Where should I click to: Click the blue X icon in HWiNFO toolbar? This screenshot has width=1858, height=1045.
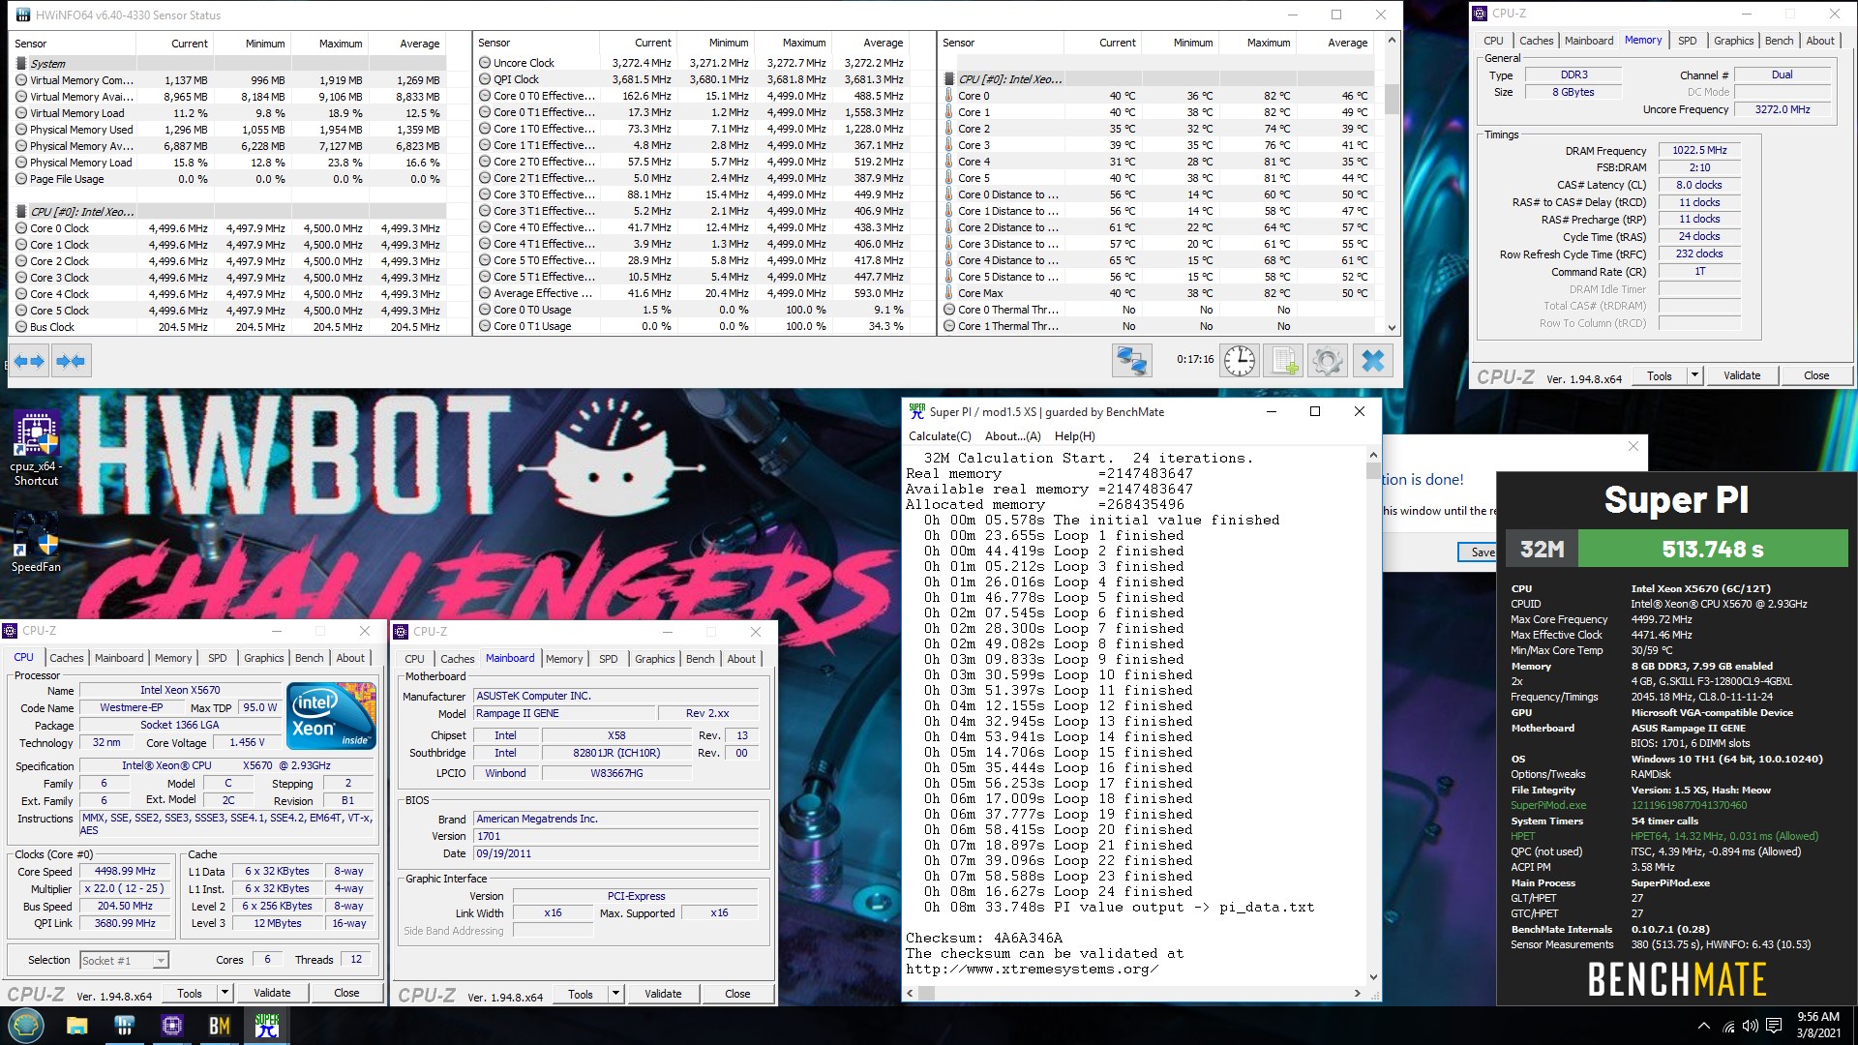point(1372,361)
